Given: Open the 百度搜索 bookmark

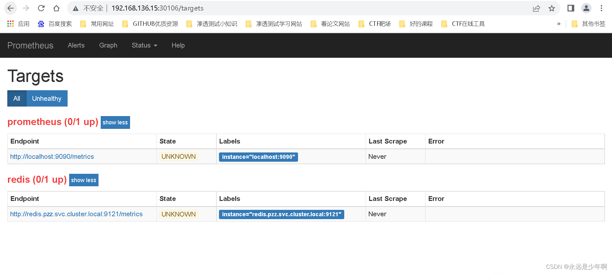Looking at the screenshot, I should 55,24.
